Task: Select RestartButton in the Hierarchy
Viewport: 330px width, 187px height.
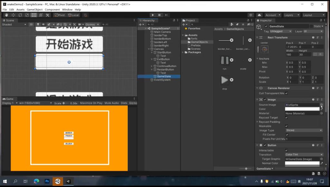Action: tap(165, 70)
